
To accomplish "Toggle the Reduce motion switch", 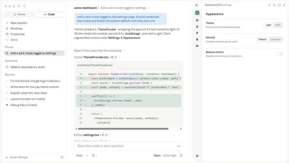I will click(280, 54).
